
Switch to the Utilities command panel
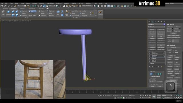pos(164,22)
